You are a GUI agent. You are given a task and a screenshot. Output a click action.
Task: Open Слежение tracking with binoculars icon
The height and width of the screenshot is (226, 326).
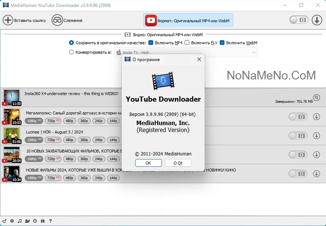pyautogui.click(x=67, y=20)
